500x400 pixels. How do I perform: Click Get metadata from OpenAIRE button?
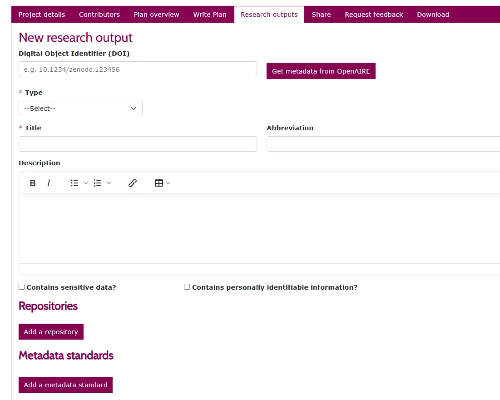pyautogui.click(x=321, y=71)
